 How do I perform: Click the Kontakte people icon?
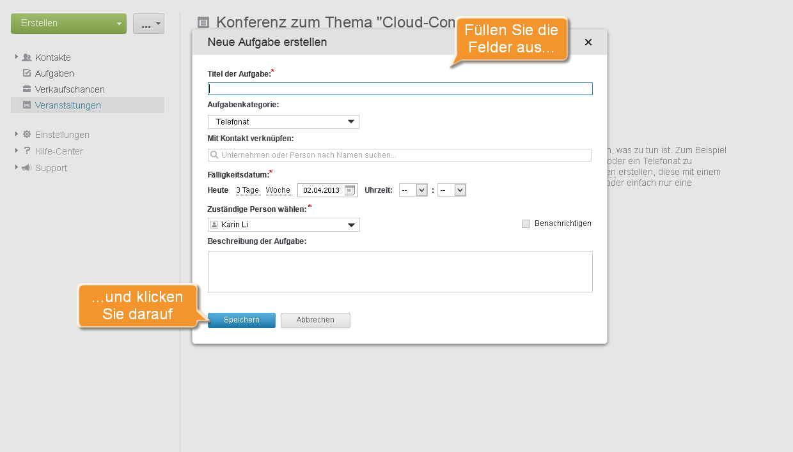click(x=27, y=57)
